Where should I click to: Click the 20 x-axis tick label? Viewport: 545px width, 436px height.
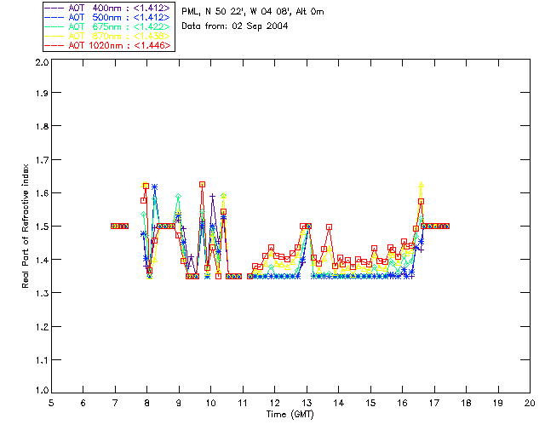click(530, 403)
